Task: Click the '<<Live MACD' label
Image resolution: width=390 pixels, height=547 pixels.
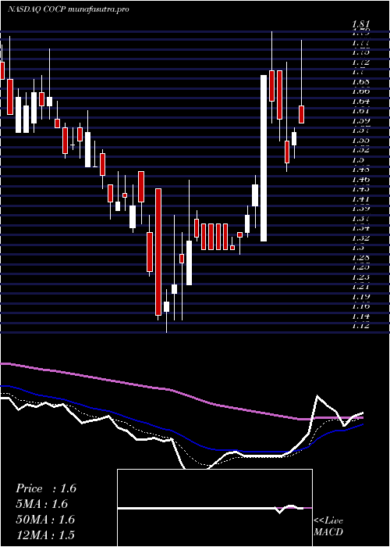Action: pos(328,527)
